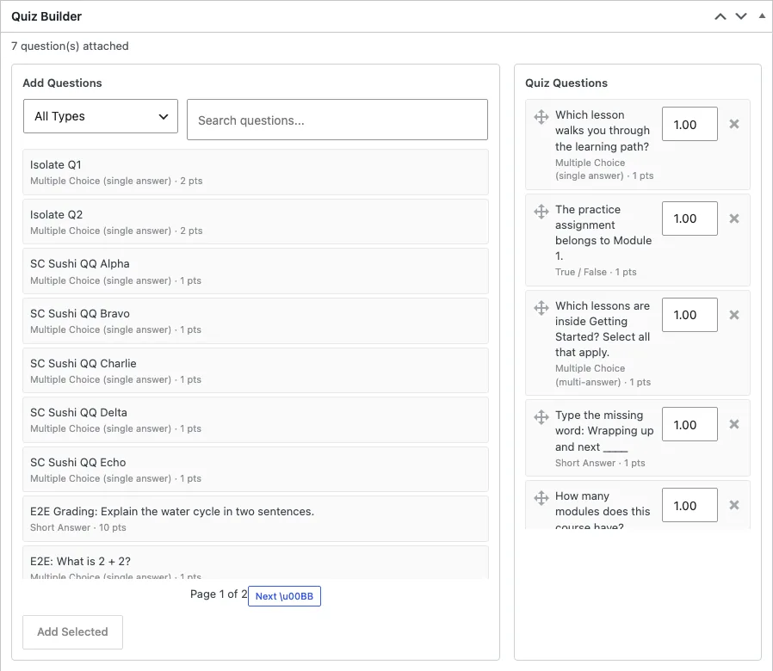Screen dimensions: 773x671
Task: Remove the Getting Started lessons question
Action: (734, 315)
